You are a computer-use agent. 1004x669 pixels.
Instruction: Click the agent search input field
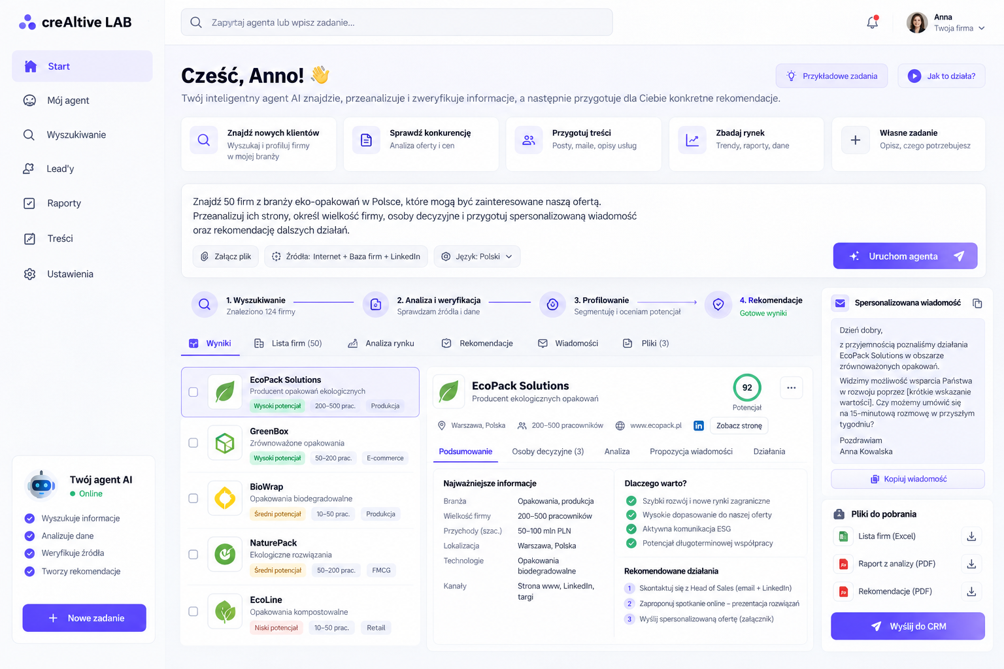coord(397,22)
